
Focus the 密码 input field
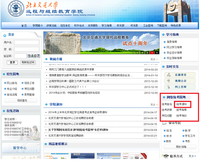pyautogui.click(x=27, y=49)
